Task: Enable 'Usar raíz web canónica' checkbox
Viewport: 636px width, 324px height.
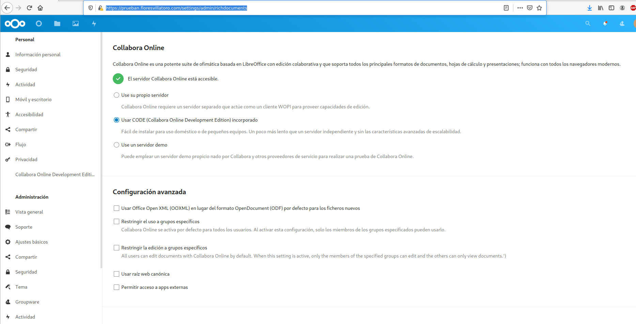Action: click(x=117, y=274)
